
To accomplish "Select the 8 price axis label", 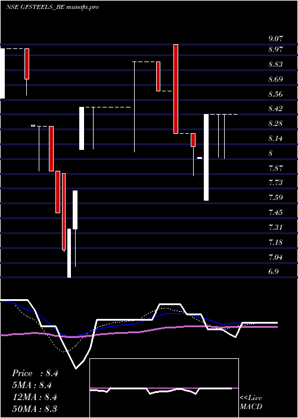I will coord(271,153).
